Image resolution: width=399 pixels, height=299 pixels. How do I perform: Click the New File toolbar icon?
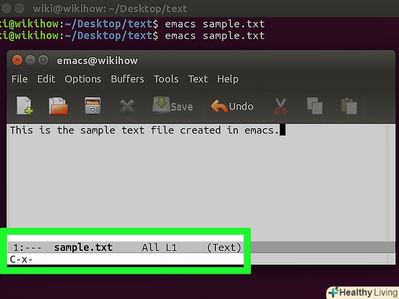click(25, 106)
